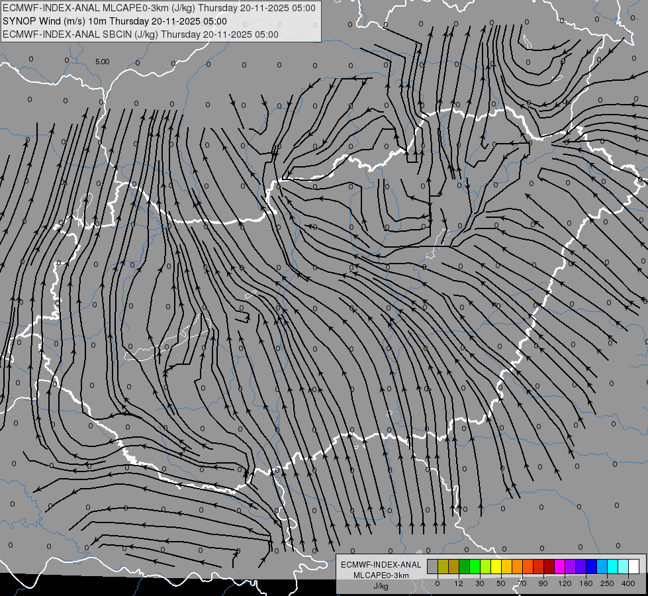This screenshot has height=596, width=648.
Task: Click the dark green legend swatch
Action: (x=465, y=566)
